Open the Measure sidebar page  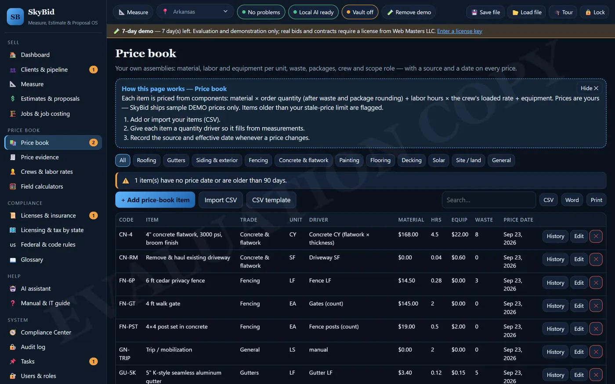pyautogui.click(x=53, y=84)
